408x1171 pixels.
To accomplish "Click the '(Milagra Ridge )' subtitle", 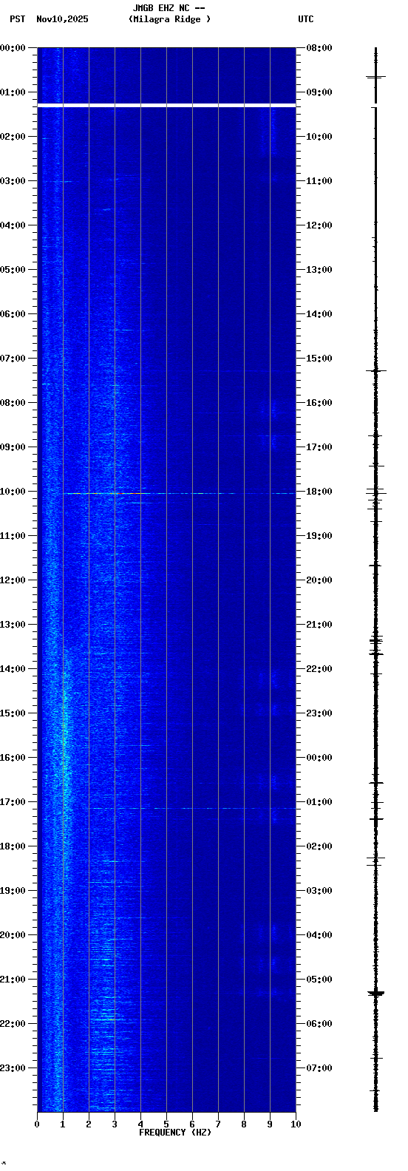I will pyautogui.click(x=169, y=19).
